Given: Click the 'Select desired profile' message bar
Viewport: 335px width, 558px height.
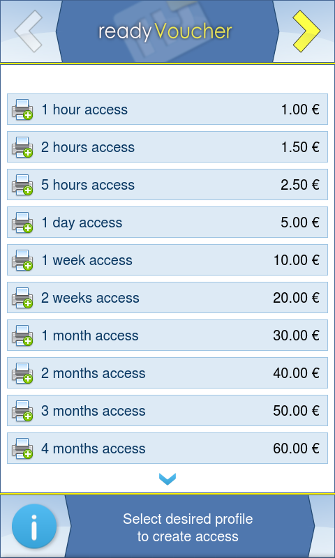Looking at the screenshot, I should pos(188,527).
